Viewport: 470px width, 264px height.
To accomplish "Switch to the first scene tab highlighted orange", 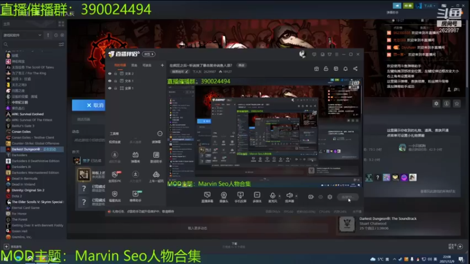I will pos(120,65).
